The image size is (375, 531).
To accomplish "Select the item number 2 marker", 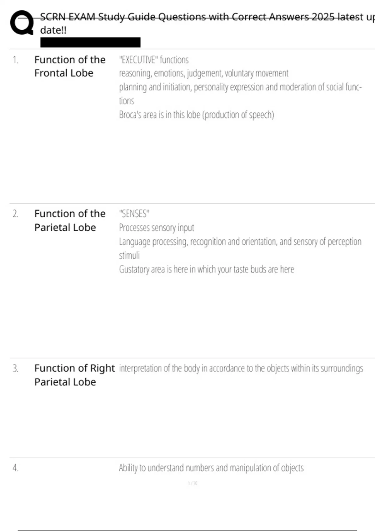I will pyautogui.click(x=15, y=214).
